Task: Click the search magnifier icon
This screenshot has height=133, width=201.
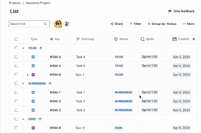Action: (45, 24)
